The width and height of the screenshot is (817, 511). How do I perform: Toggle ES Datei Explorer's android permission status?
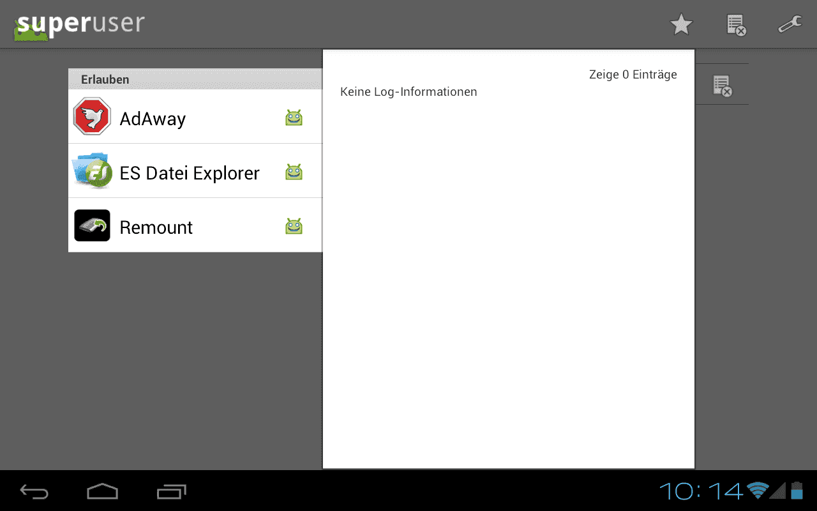(x=294, y=172)
